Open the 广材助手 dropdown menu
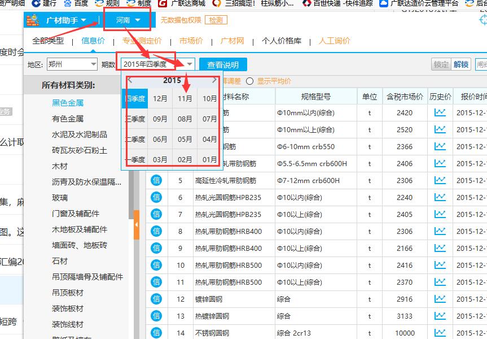487x339 pixels. (66, 20)
